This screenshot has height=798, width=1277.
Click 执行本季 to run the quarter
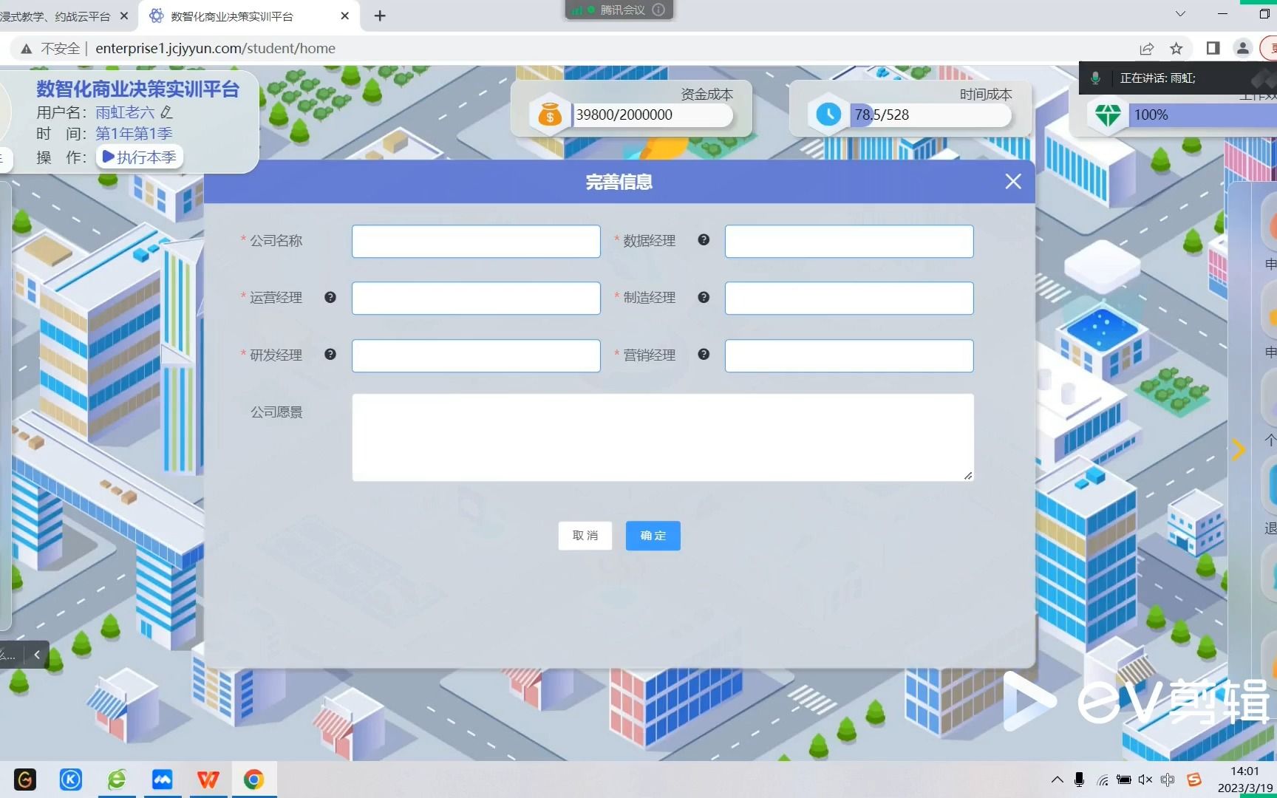[x=139, y=157]
